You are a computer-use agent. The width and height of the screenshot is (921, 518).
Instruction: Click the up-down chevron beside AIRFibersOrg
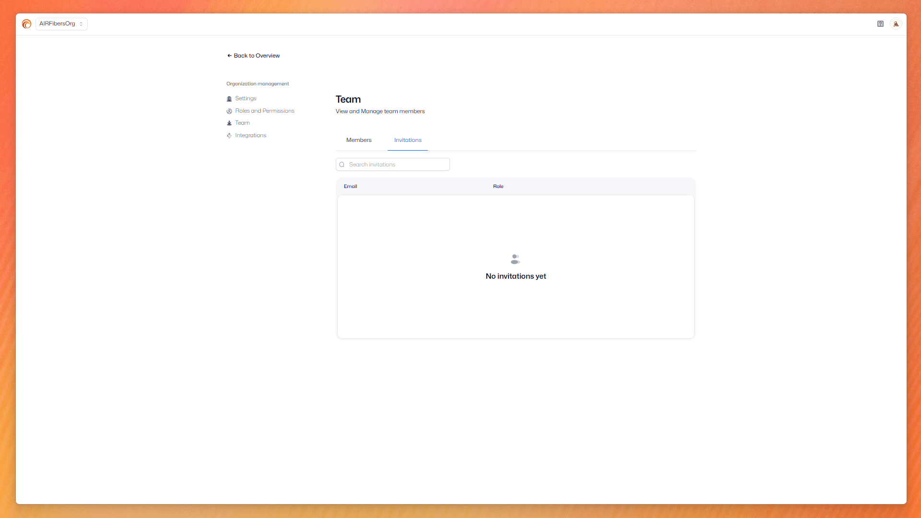click(x=81, y=24)
